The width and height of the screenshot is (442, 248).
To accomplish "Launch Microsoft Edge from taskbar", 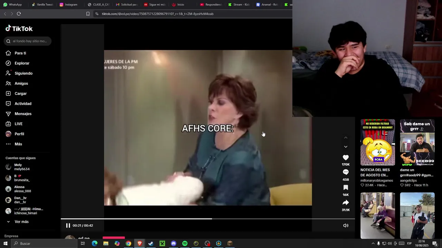I will 94,244.
